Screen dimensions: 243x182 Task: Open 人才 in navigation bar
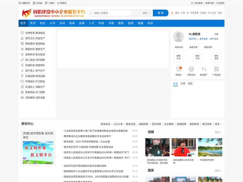pyautogui.click(x=91, y=23)
